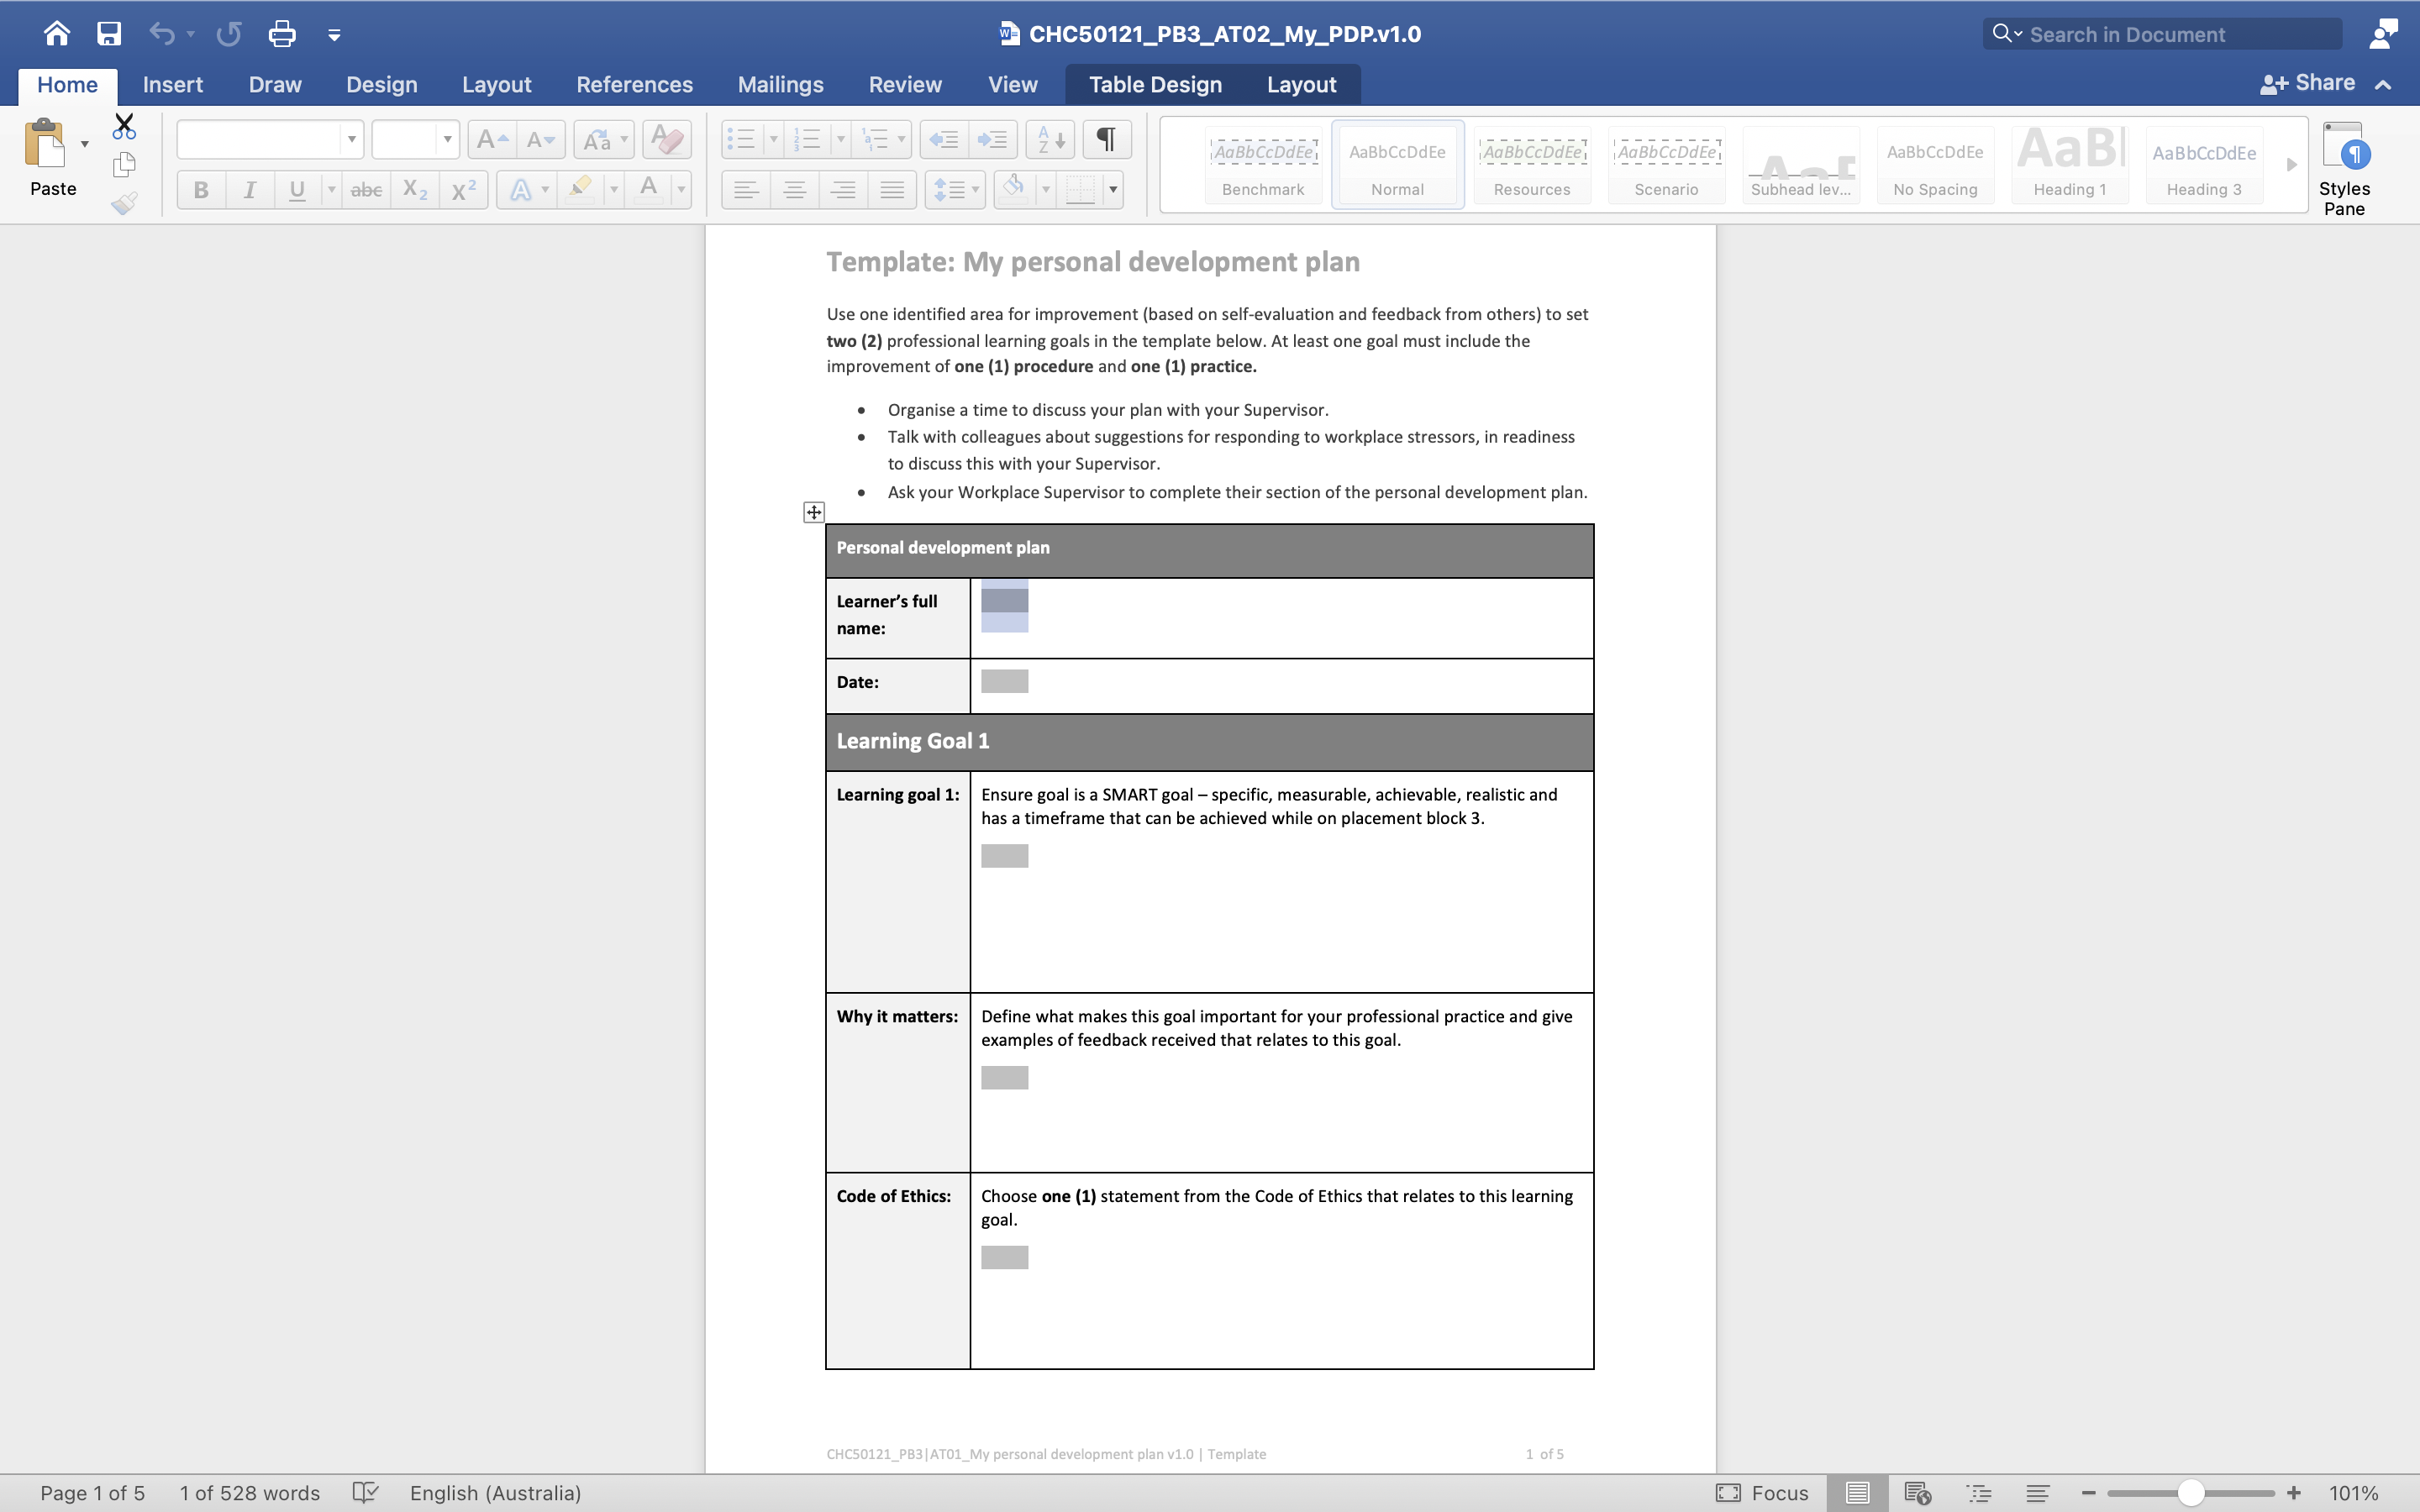Screen dimensions: 2420x1512
Task: Click the Print icon
Action: [x=282, y=33]
